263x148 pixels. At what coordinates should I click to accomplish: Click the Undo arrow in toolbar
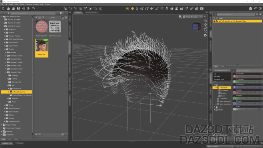[x=34, y=8]
